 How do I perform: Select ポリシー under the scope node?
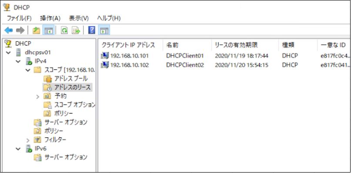64,113
